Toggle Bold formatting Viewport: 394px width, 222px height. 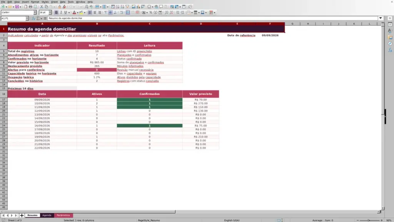[x=56, y=13]
